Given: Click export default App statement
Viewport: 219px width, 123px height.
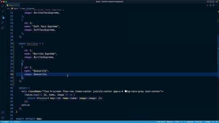Looking at the screenshot, I should tap(29, 119).
